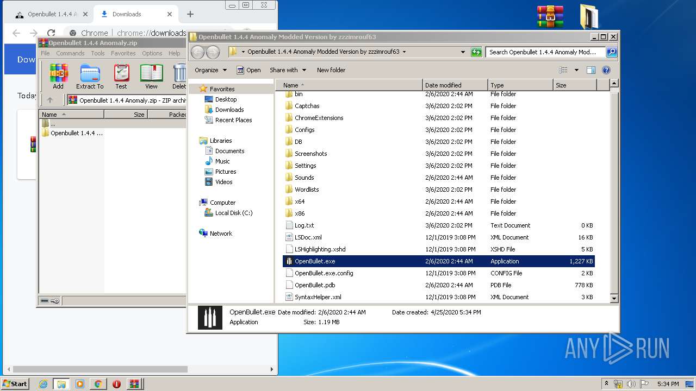This screenshot has width=696, height=391.
Task: Click Opera icon in the taskbar
Action: click(116, 384)
